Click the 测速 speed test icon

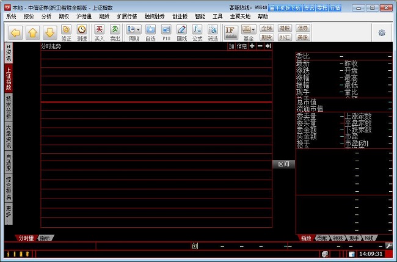(82, 32)
